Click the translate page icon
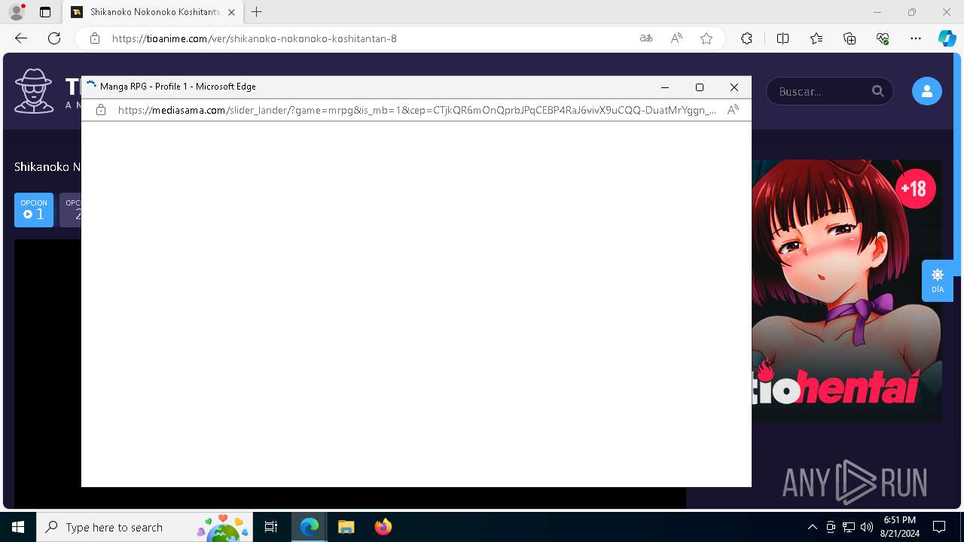 646,38
